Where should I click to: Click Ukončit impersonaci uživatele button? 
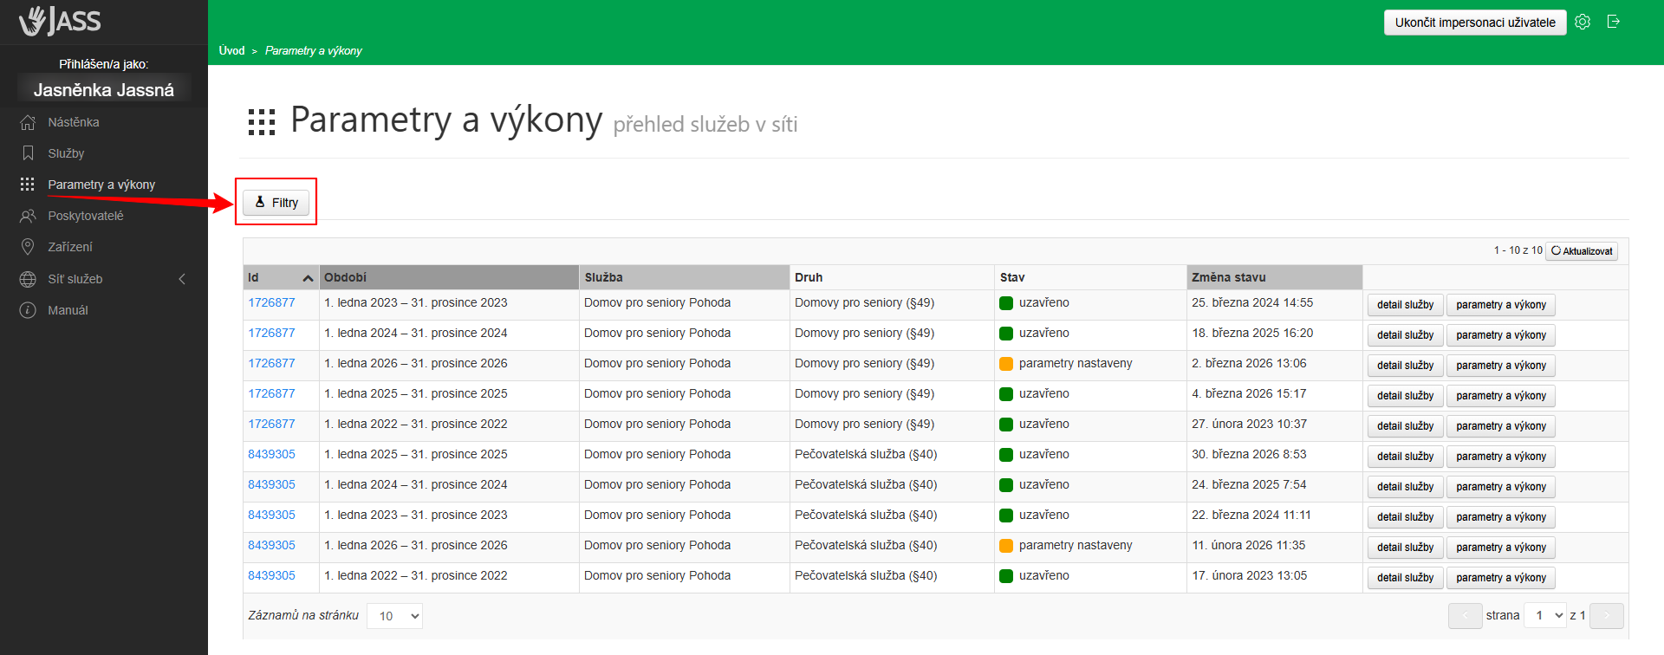click(1475, 23)
